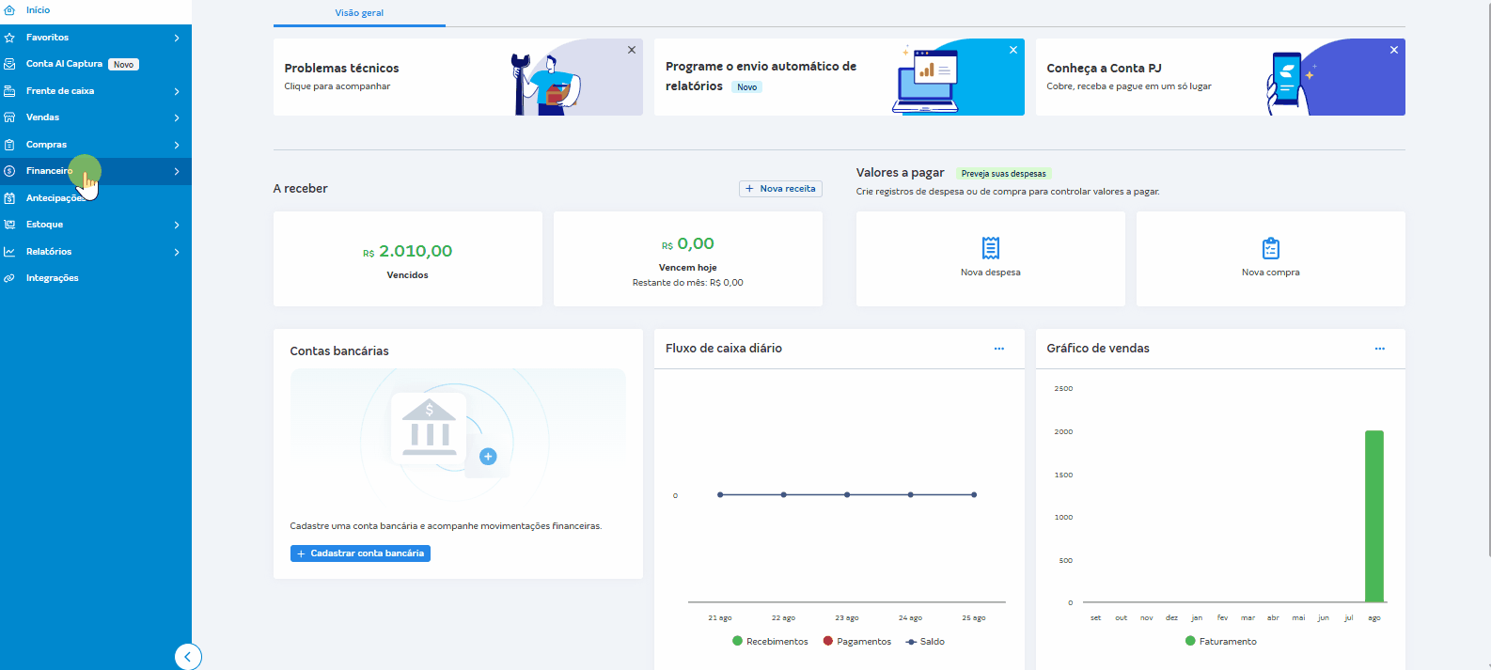Open Fluxo de caixa diário options menu
This screenshot has height=670, width=1491.
click(x=998, y=349)
